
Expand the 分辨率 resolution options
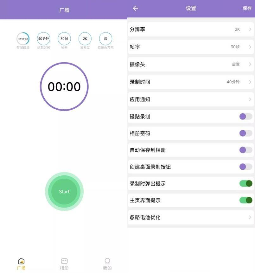click(x=191, y=30)
